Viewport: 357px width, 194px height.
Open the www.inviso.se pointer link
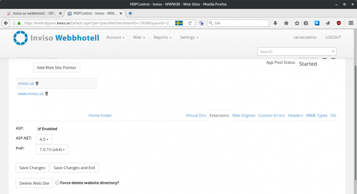tap(31, 94)
